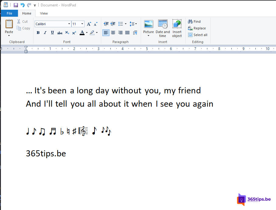
Task: Open the text color palette arrow
Action: point(87,33)
